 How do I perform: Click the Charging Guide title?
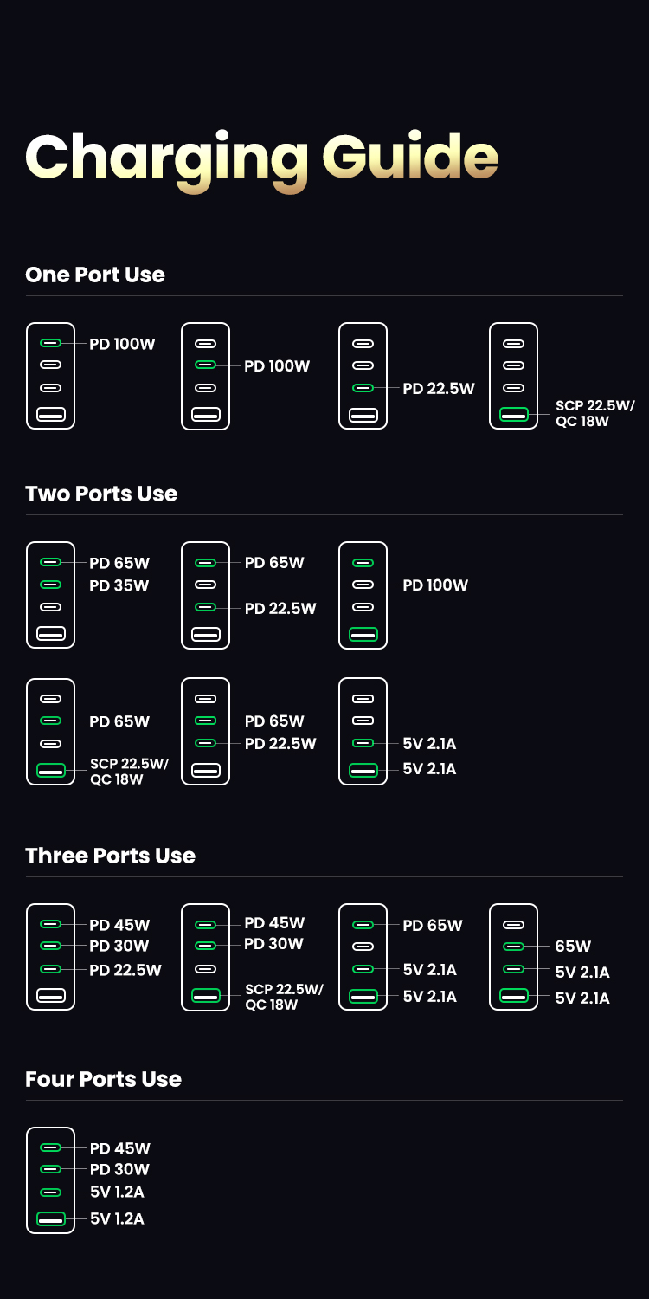click(x=261, y=158)
